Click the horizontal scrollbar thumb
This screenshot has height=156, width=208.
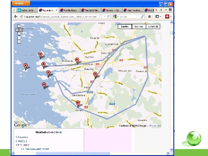point(73,153)
